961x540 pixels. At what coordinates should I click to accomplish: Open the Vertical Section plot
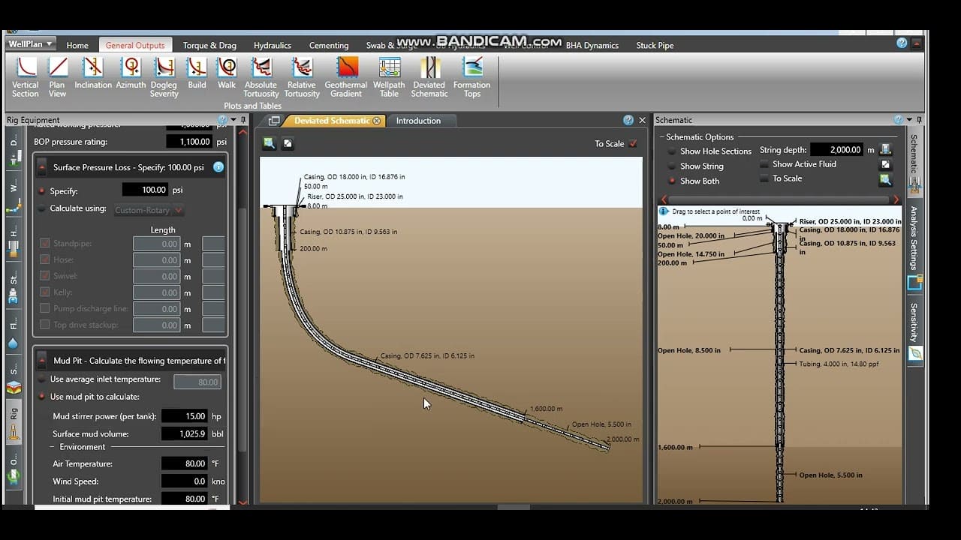[x=25, y=77]
